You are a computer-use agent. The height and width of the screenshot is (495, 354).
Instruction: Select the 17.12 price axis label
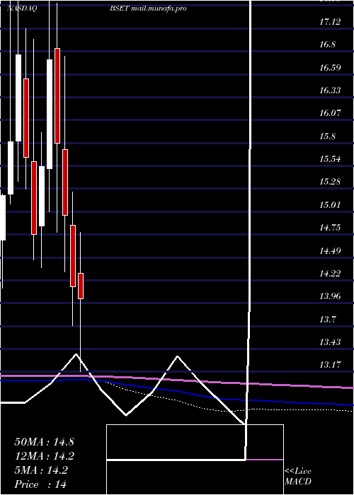coord(331,22)
